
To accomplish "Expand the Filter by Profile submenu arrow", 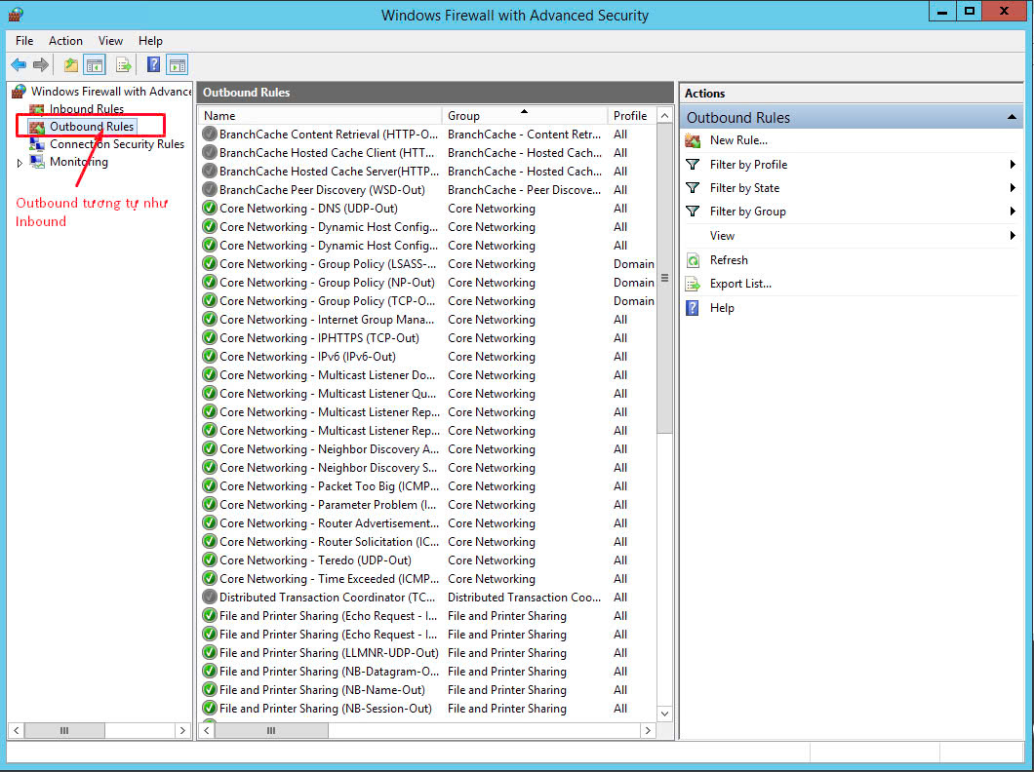I will click(1013, 164).
